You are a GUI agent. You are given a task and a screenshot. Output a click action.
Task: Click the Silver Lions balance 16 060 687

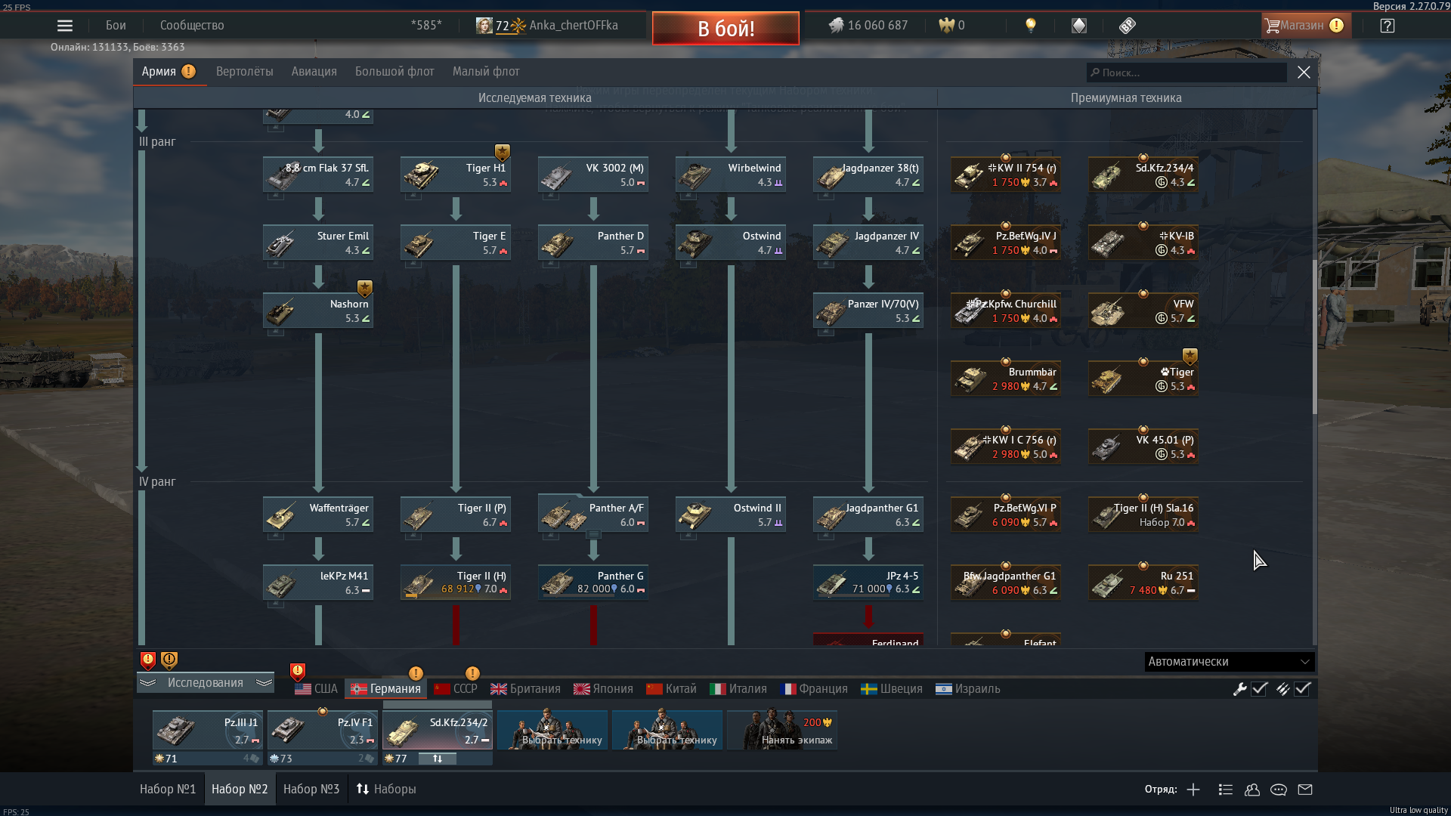coord(868,26)
